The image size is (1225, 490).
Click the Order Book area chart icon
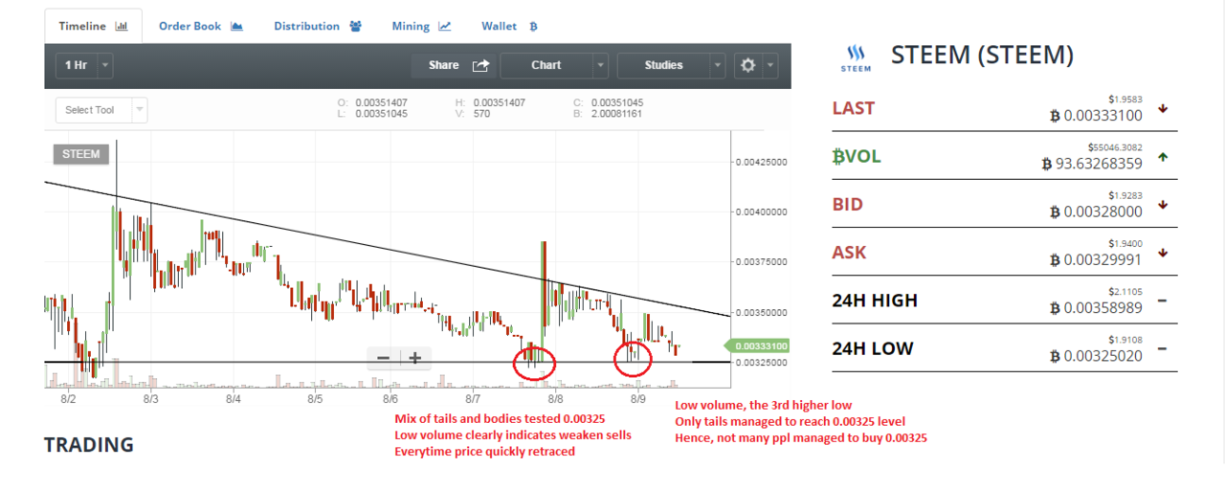pyautogui.click(x=237, y=27)
